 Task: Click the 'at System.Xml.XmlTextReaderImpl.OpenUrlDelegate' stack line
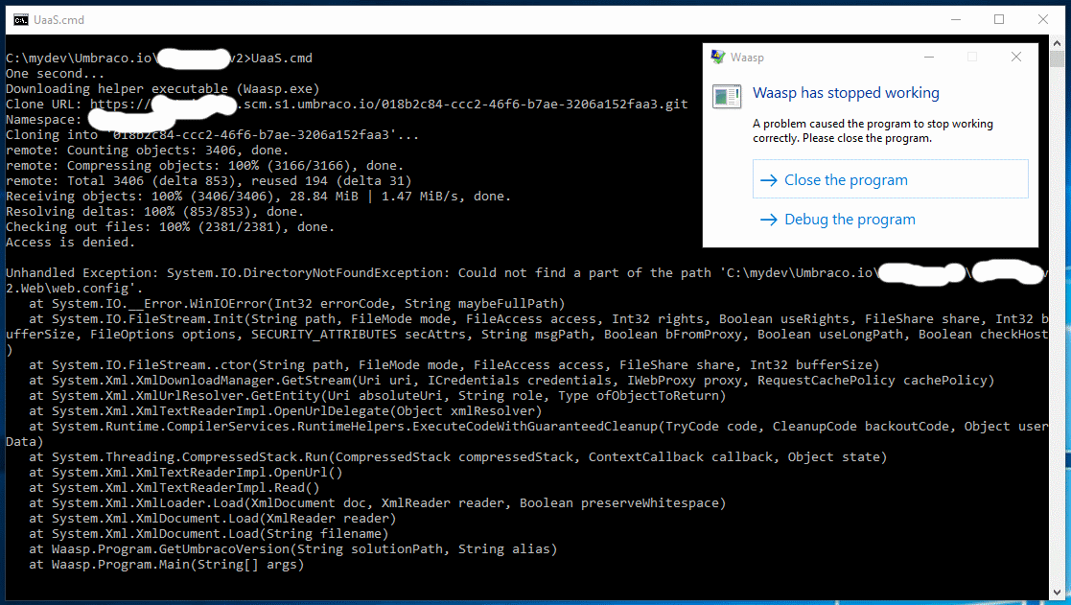[286, 411]
